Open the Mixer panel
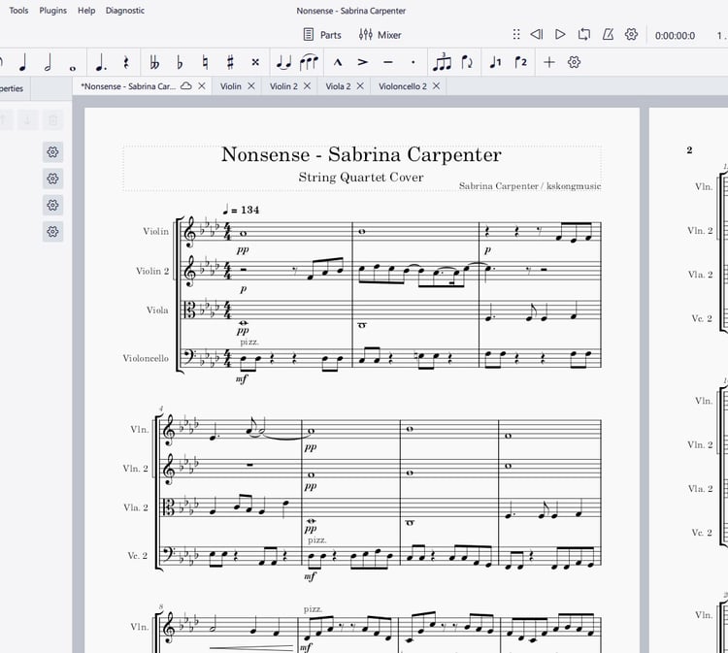This screenshot has width=728, height=653. 380,35
